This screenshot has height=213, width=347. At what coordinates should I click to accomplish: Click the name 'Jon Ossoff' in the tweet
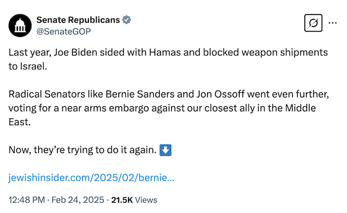[x=220, y=94]
